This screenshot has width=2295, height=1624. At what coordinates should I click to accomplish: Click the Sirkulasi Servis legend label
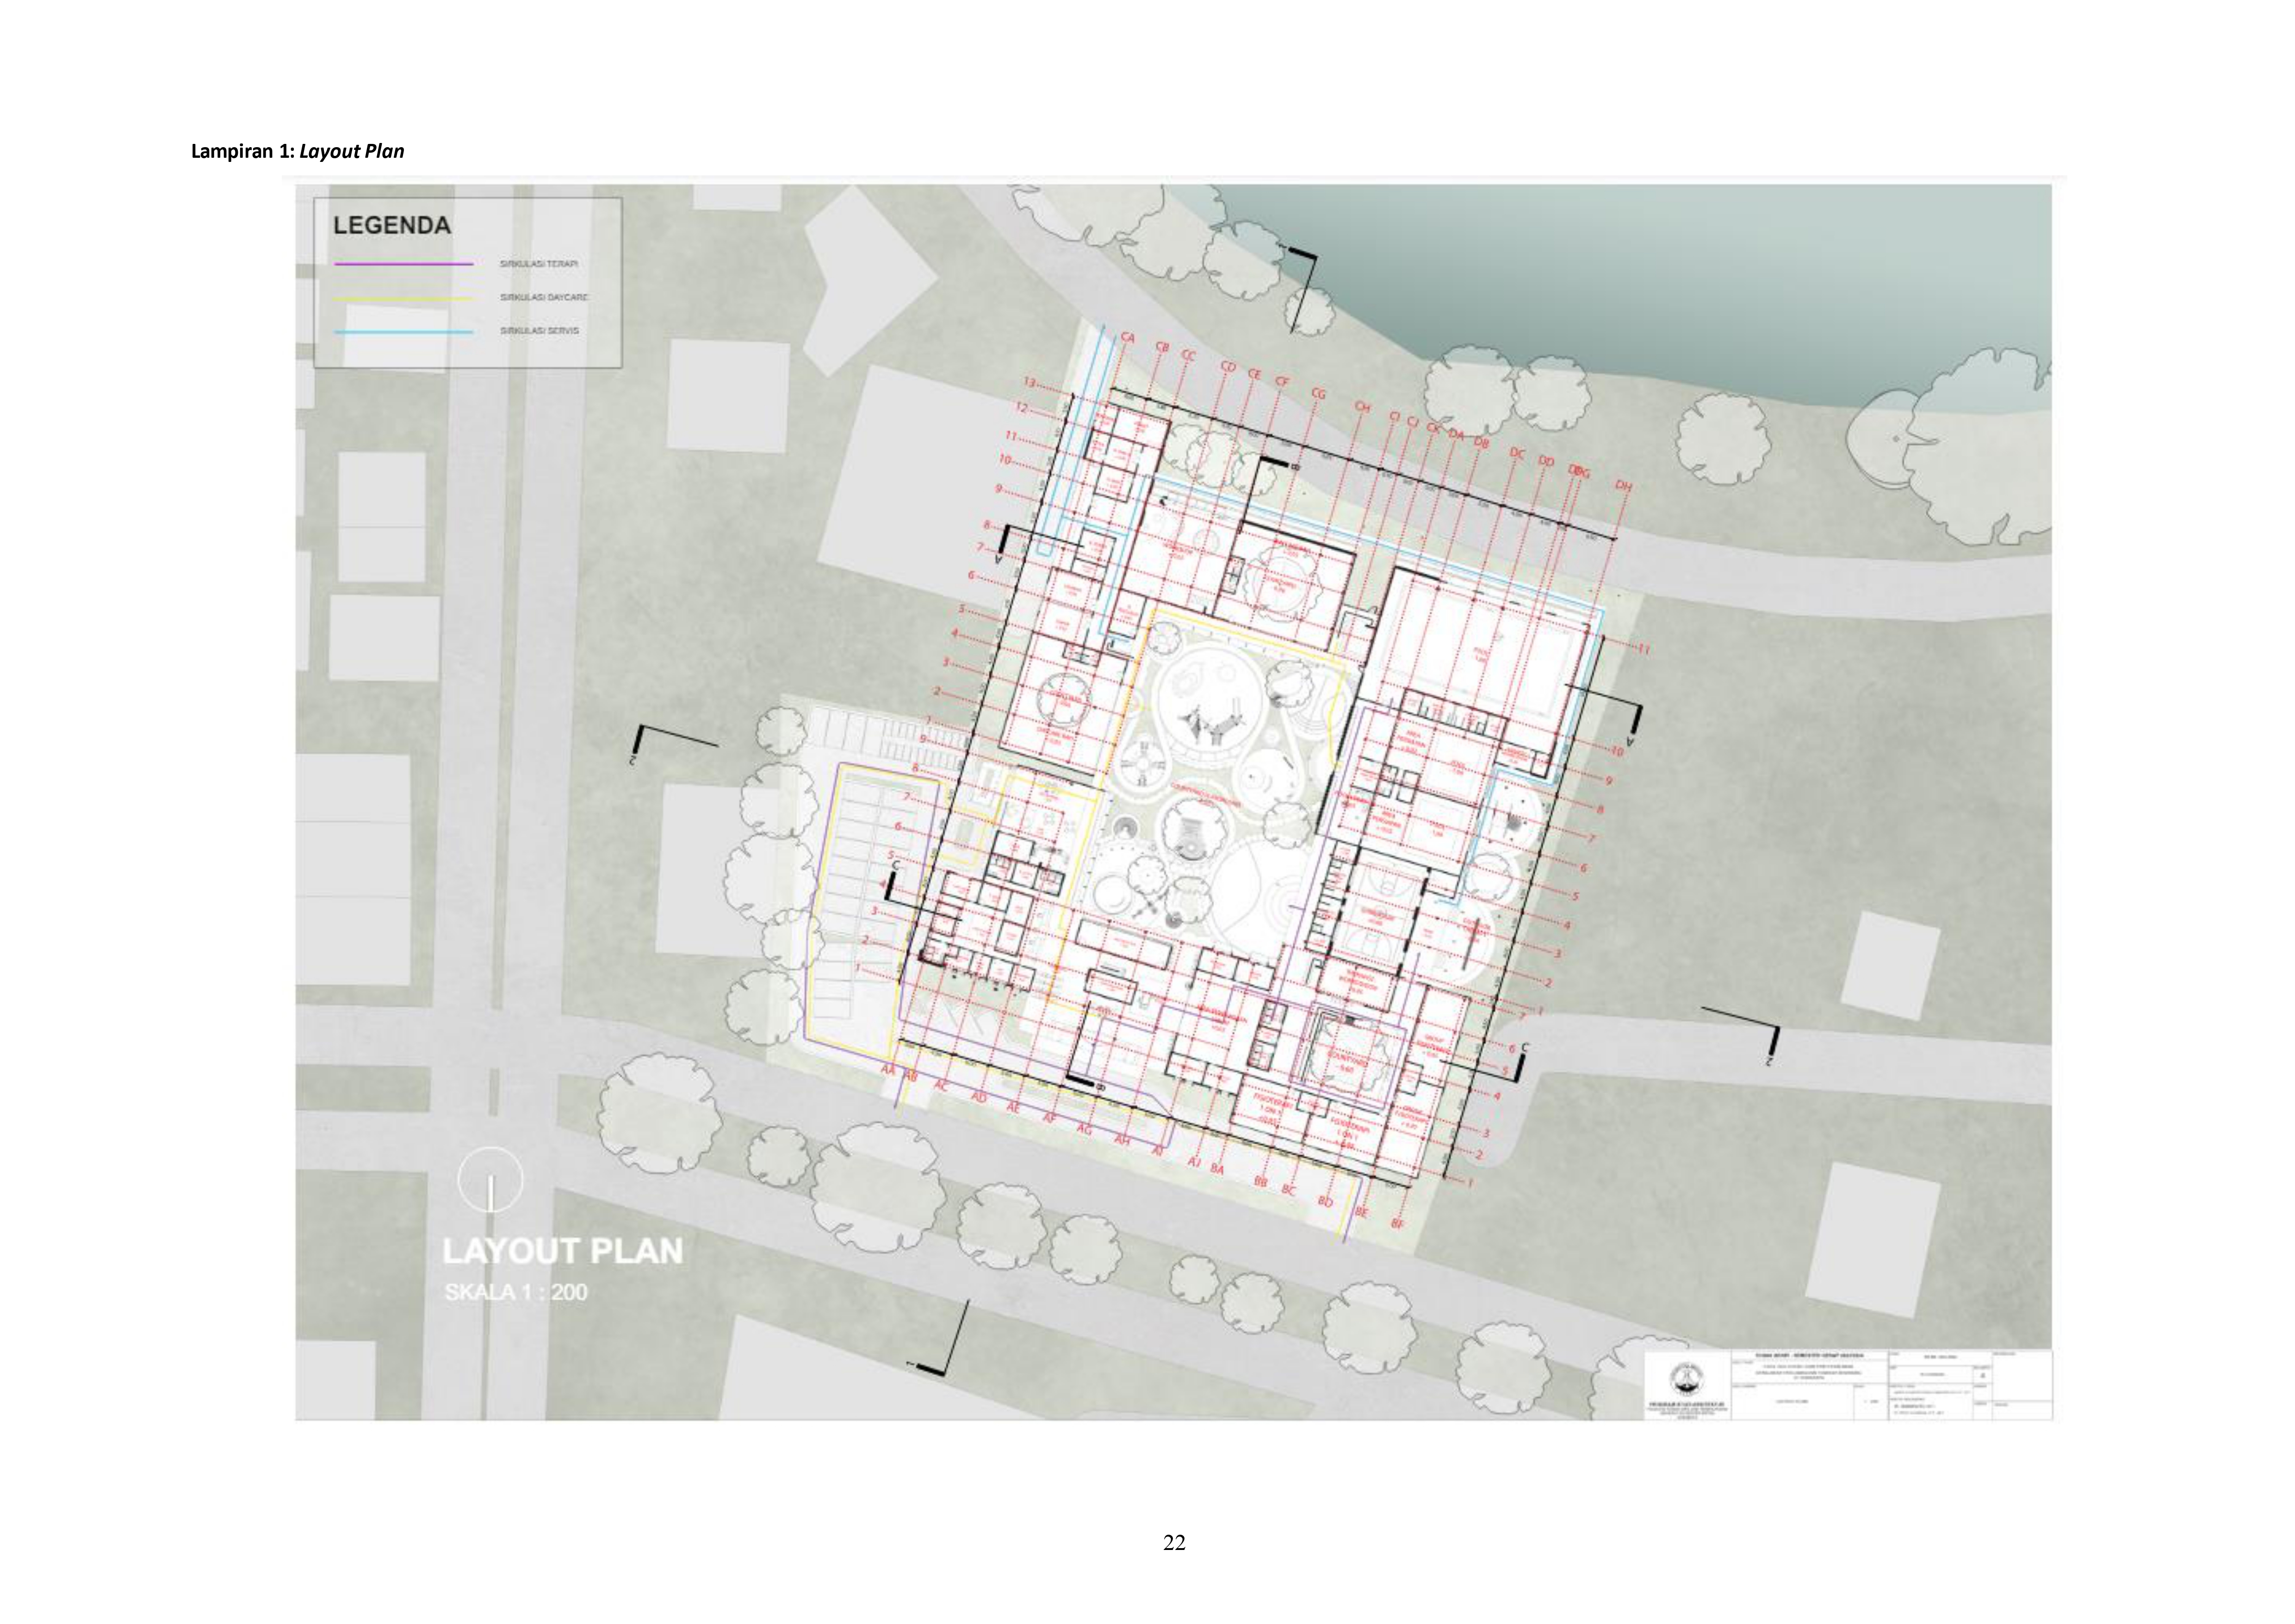539,331
